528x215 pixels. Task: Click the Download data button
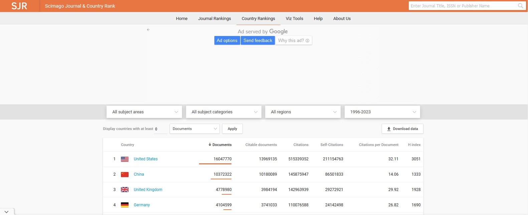(x=402, y=129)
